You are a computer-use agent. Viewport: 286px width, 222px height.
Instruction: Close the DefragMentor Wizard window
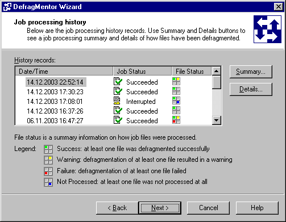[279, 7]
